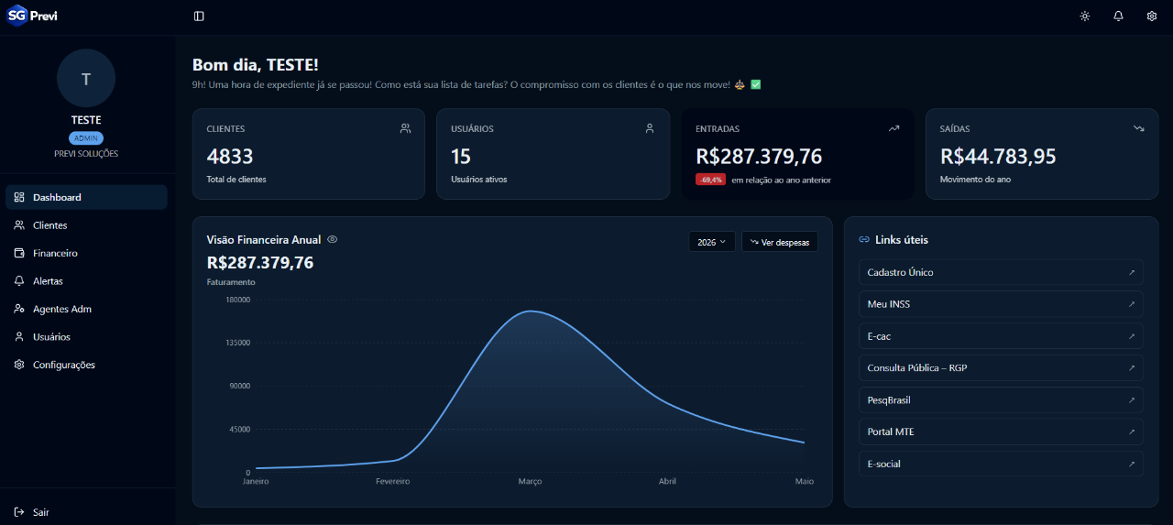Switch theme with the sun icon
This screenshot has height=525, width=1173.
(1085, 16)
